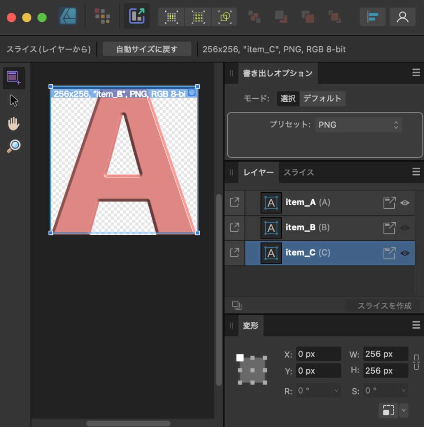This screenshot has height=427, width=424.
Task: Select the デフォルト mode option
Action: (322, 99)
